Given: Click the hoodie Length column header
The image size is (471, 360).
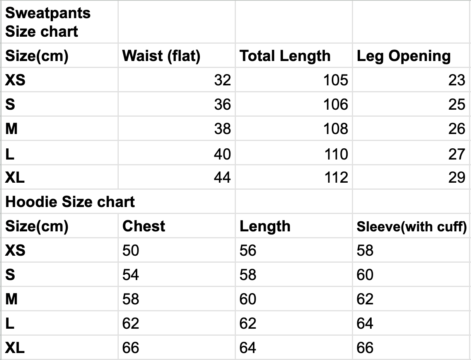Looking at the screenshot, I should 265,226.
